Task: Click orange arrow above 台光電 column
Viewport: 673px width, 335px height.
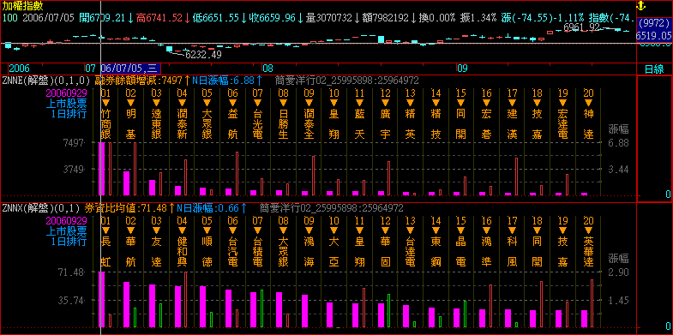Action: 257,103
